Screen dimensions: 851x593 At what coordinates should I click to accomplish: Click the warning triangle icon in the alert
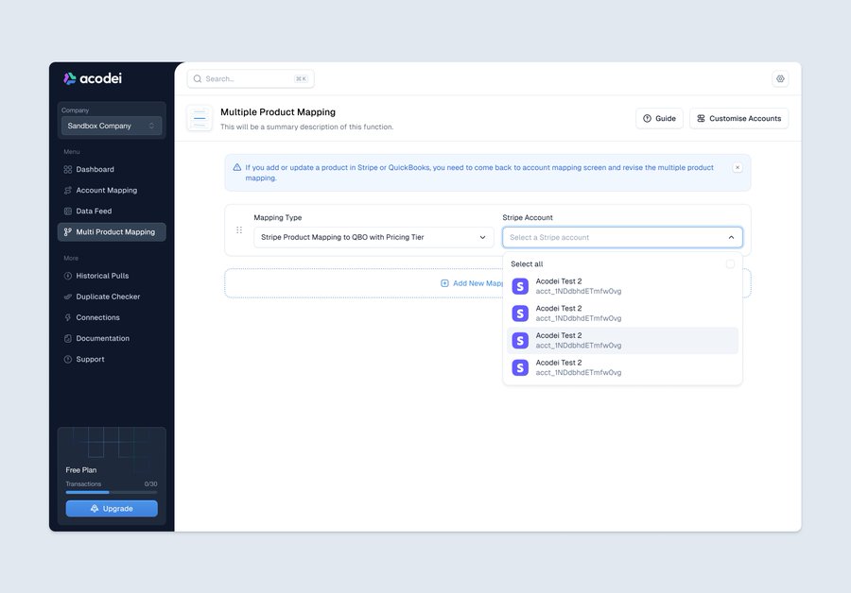point(237,167)
